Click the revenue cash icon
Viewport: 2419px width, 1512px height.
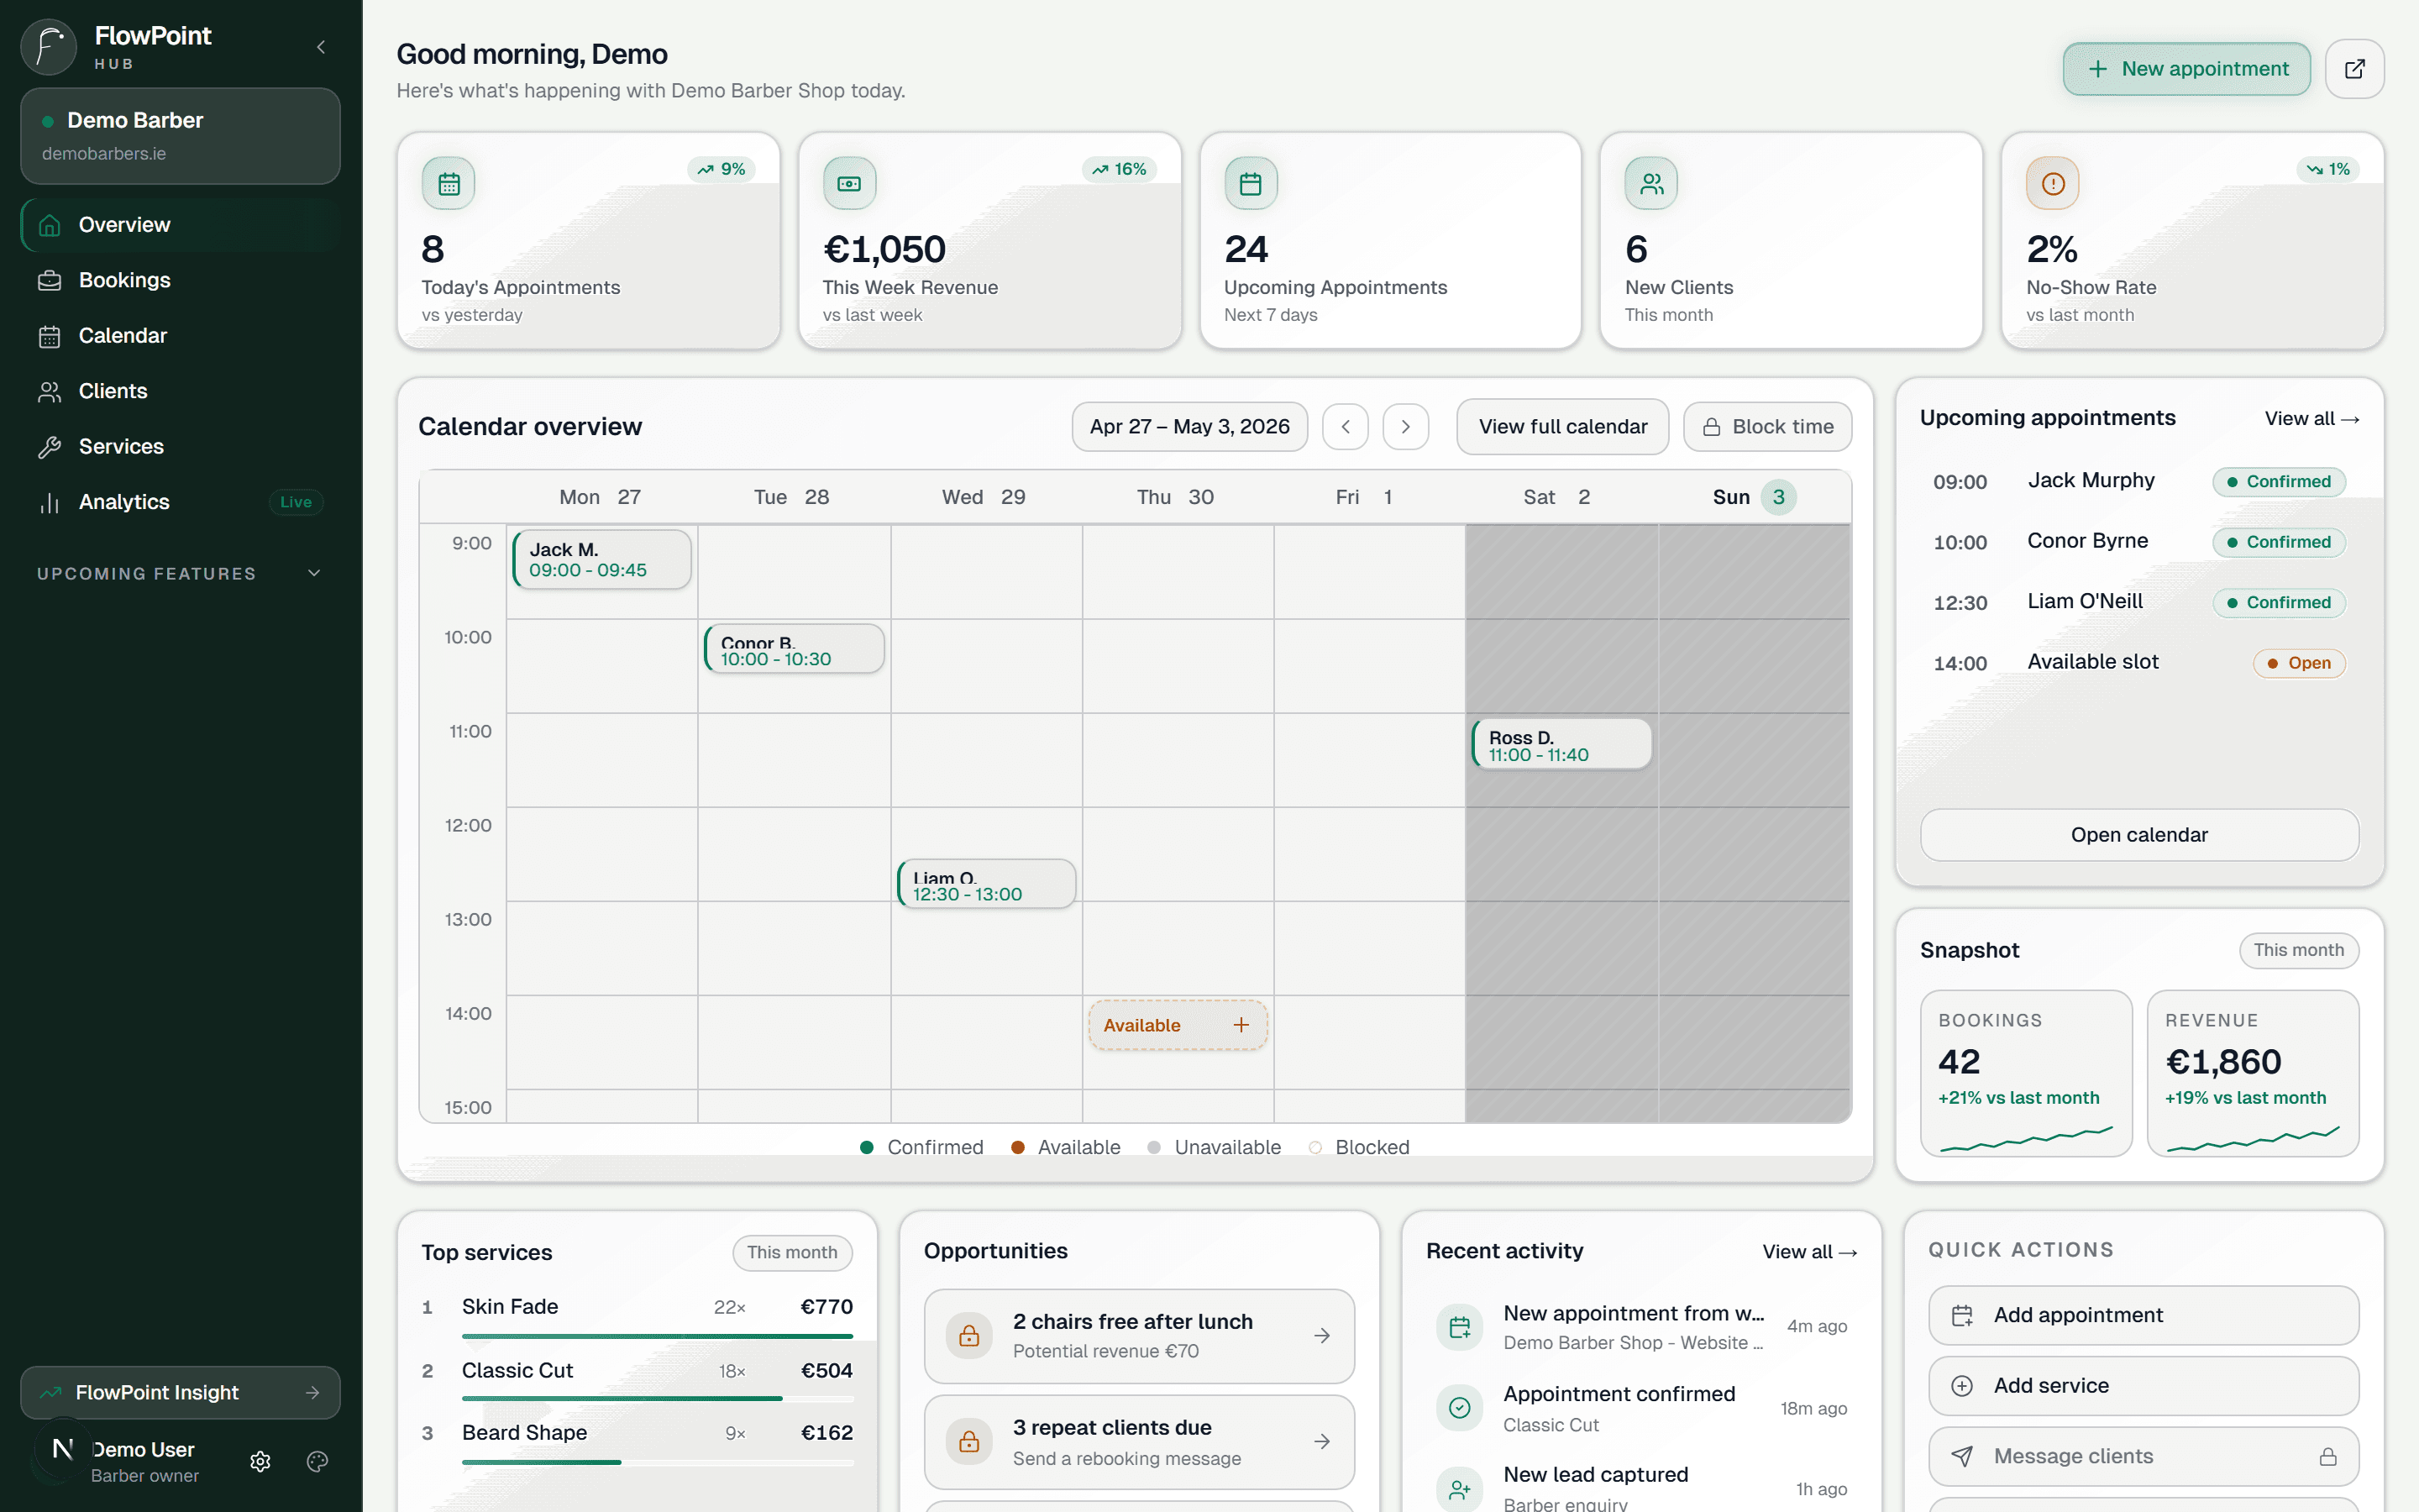(848, 184)
